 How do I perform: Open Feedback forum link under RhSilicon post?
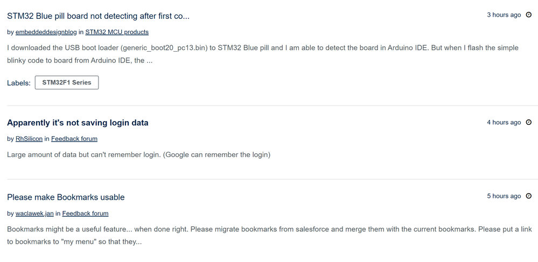pyautogui.click(x=74, y=139)
